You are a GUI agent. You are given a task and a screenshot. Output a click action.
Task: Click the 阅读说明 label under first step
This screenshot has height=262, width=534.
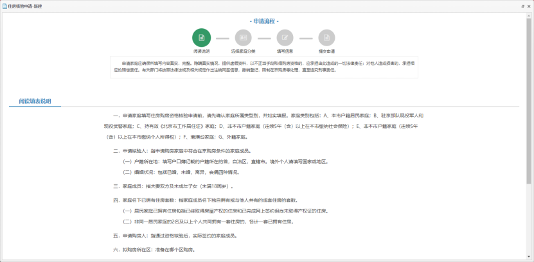point(201,51)
